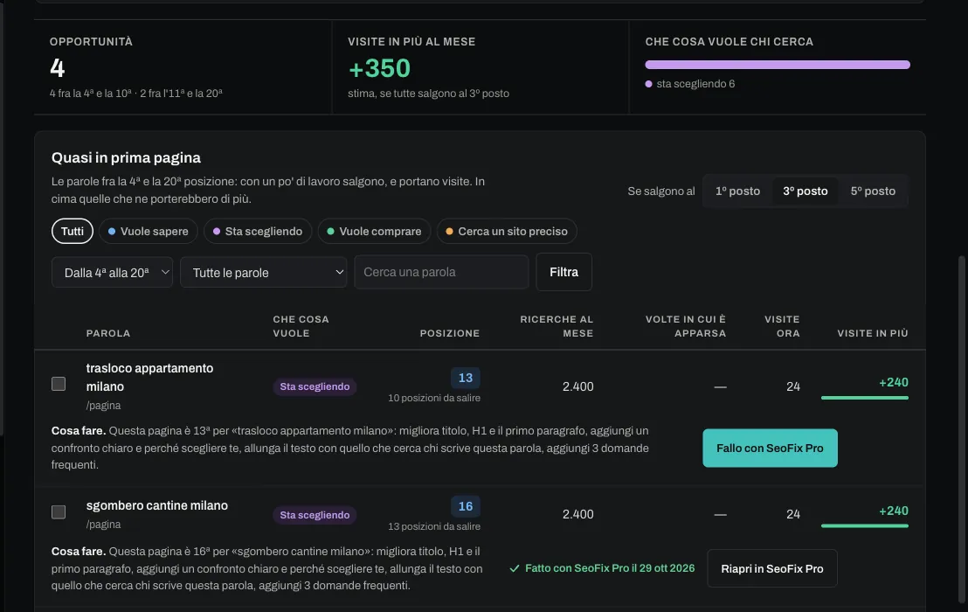Click the Fatto con SeoFix Pro status text

click(603, 568)
